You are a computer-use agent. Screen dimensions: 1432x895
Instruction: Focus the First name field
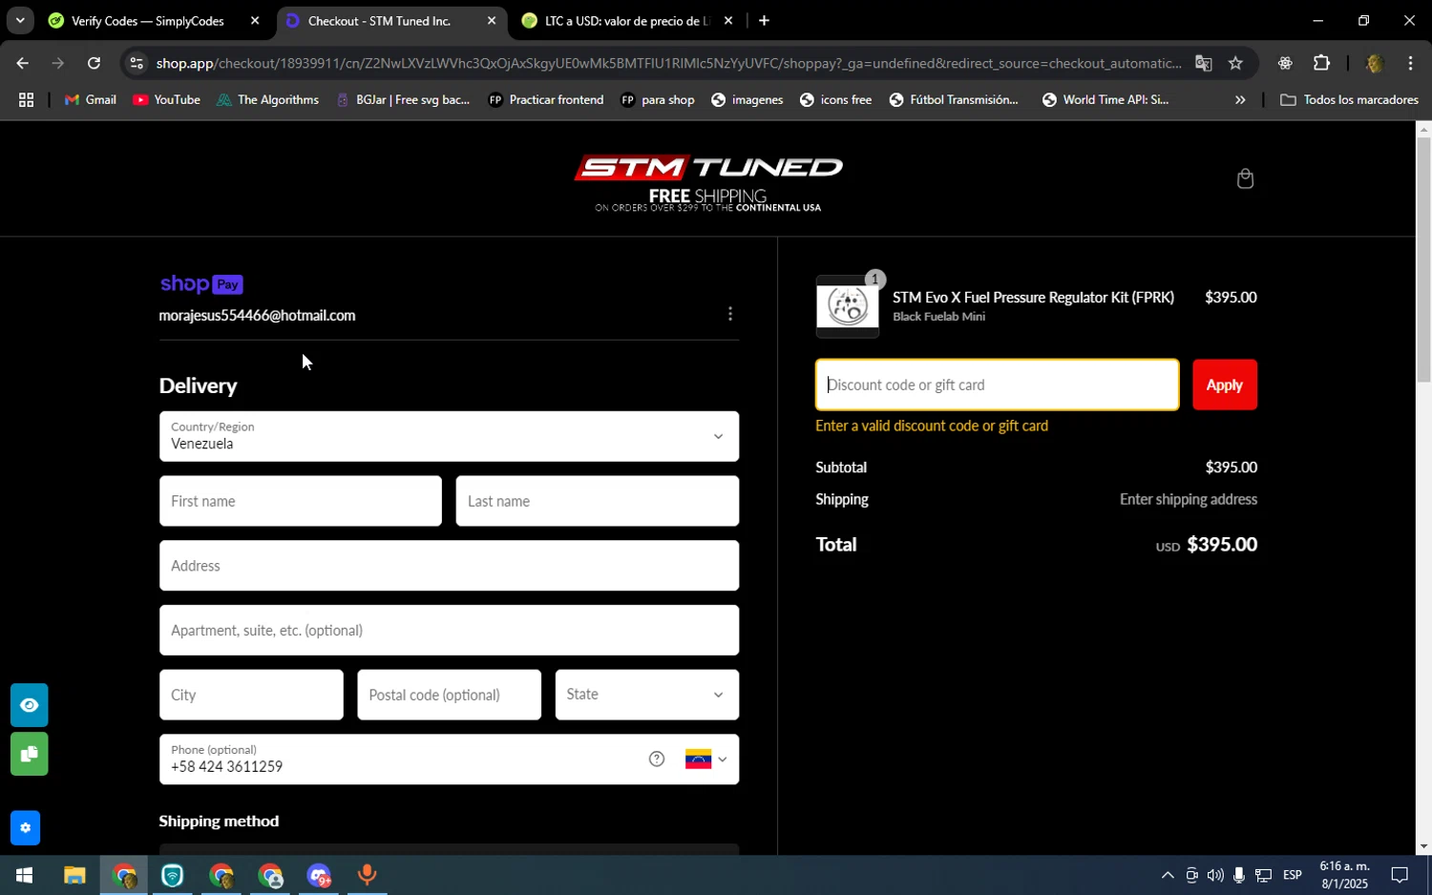300,501
